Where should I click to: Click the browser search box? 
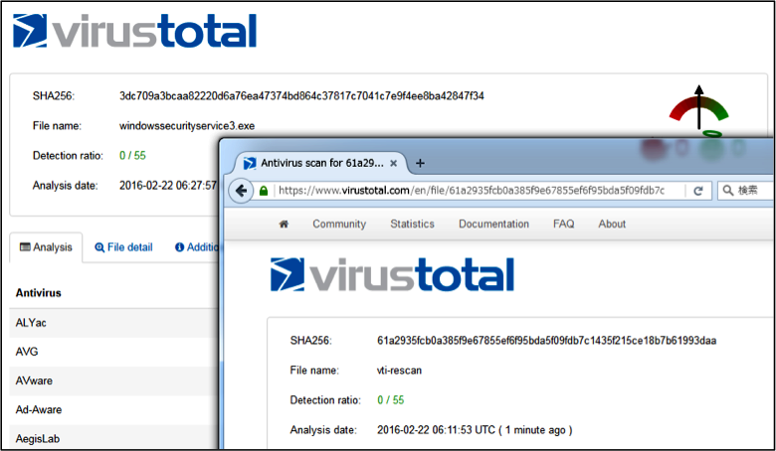[x=746, y=190]
